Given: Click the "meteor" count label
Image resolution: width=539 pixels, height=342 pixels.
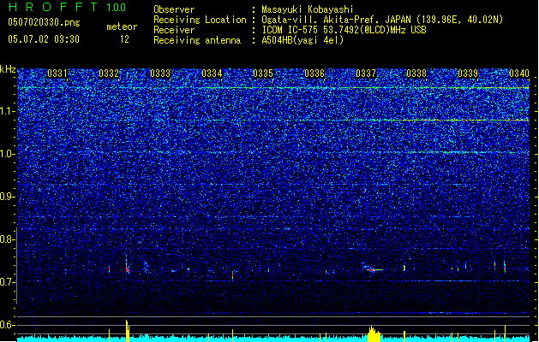Looking at the screenshot, I should pos(122,27).
